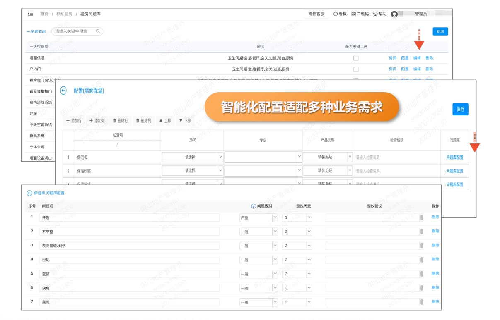This screenshot has width=500, height=320.
Task: Click the 新增 button
Action: click(x=440, y=31)
